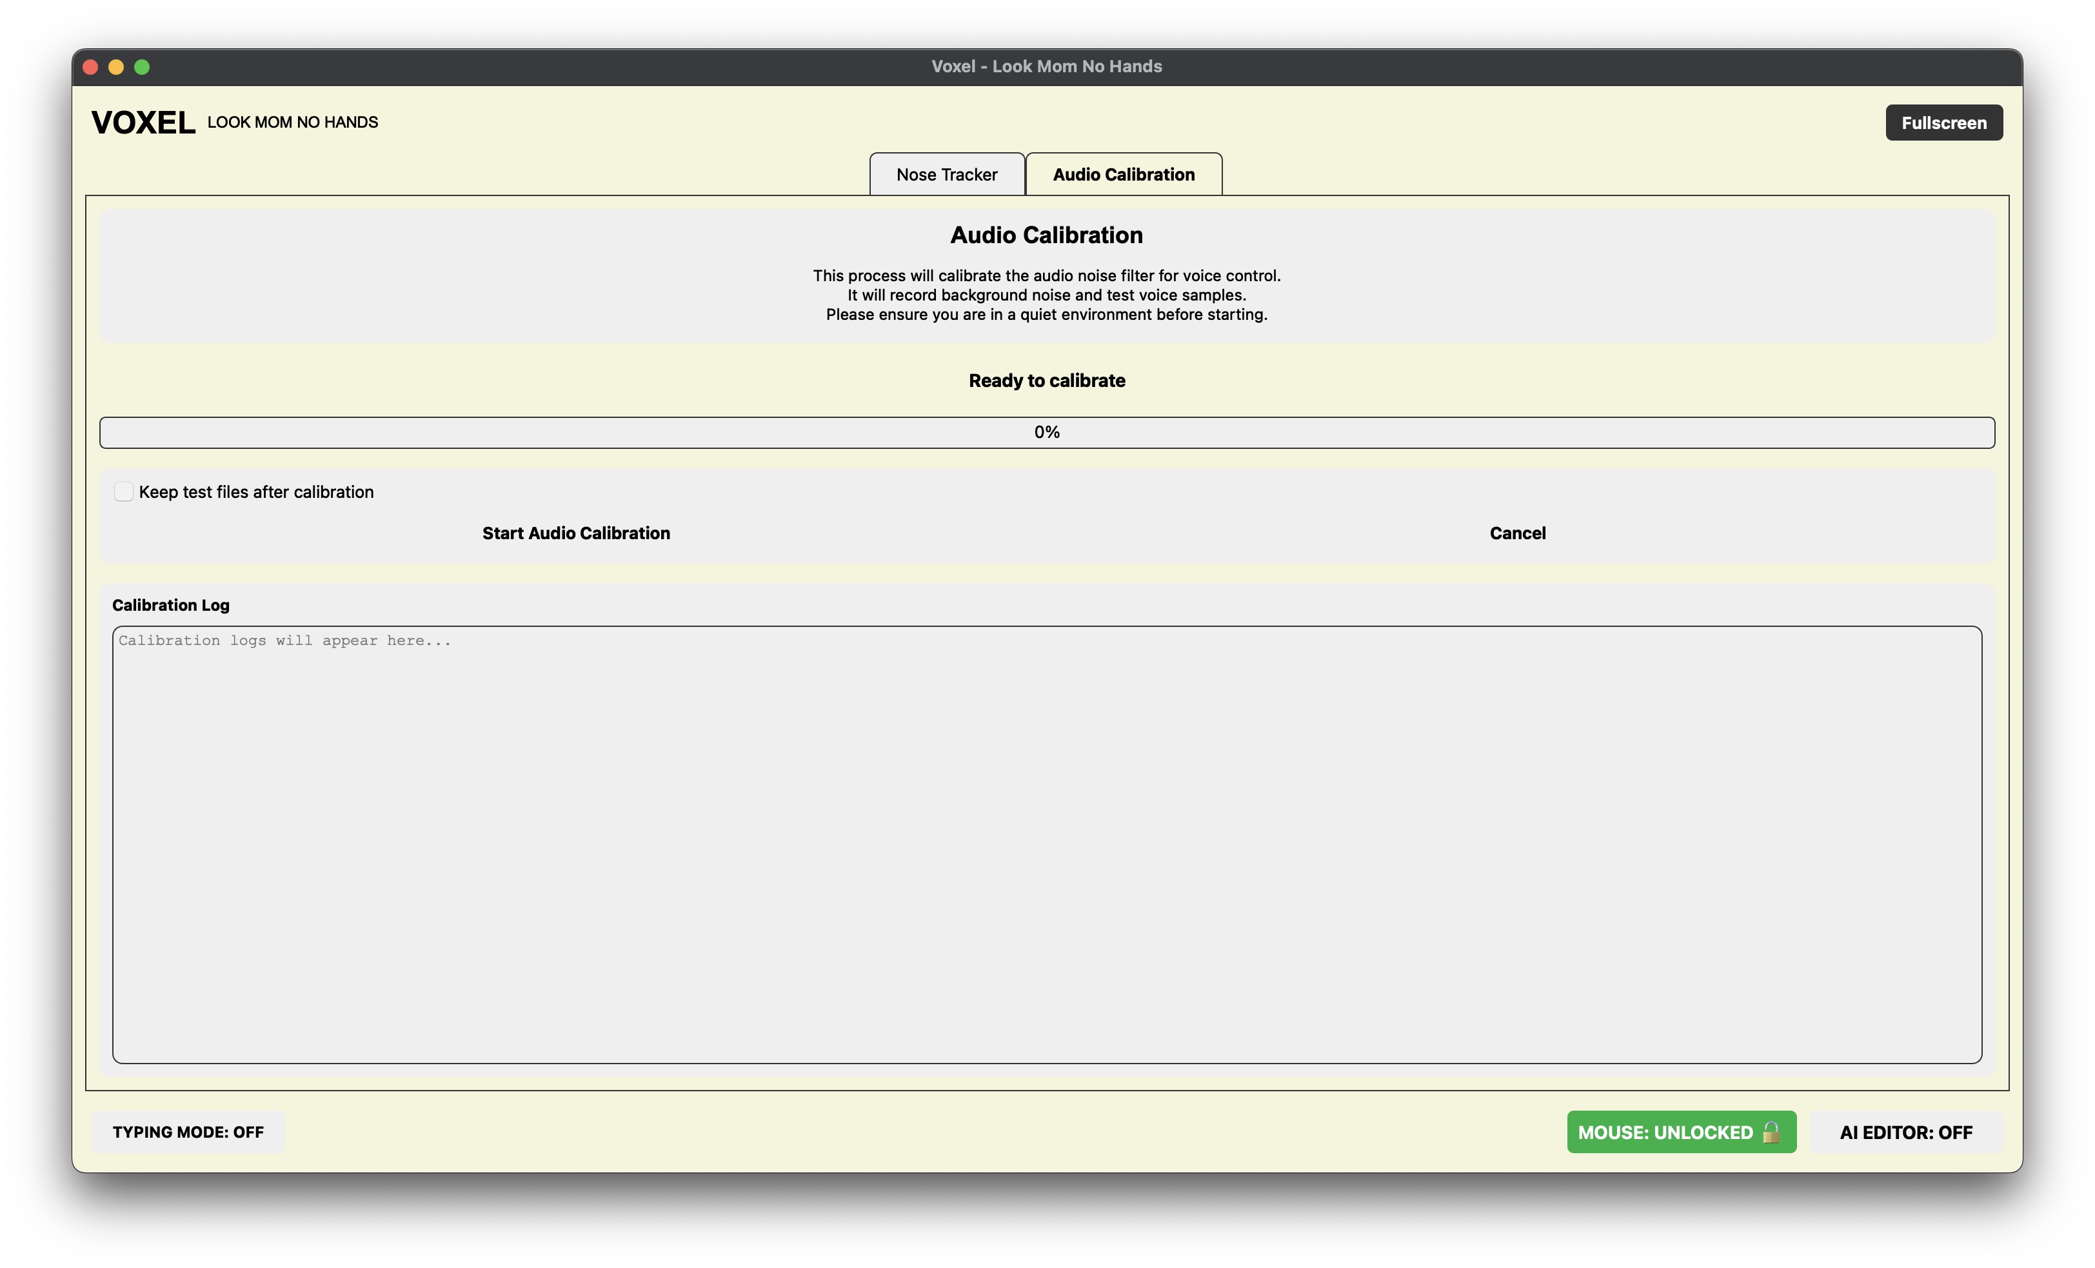Switch to the Nose Tracker tab
The width and height of the screenshot is (2095, 1268).
point(946,174)
